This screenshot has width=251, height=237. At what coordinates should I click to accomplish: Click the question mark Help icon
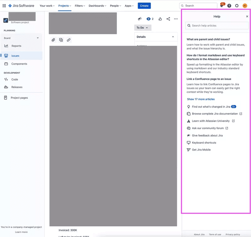tap(229, 5)
